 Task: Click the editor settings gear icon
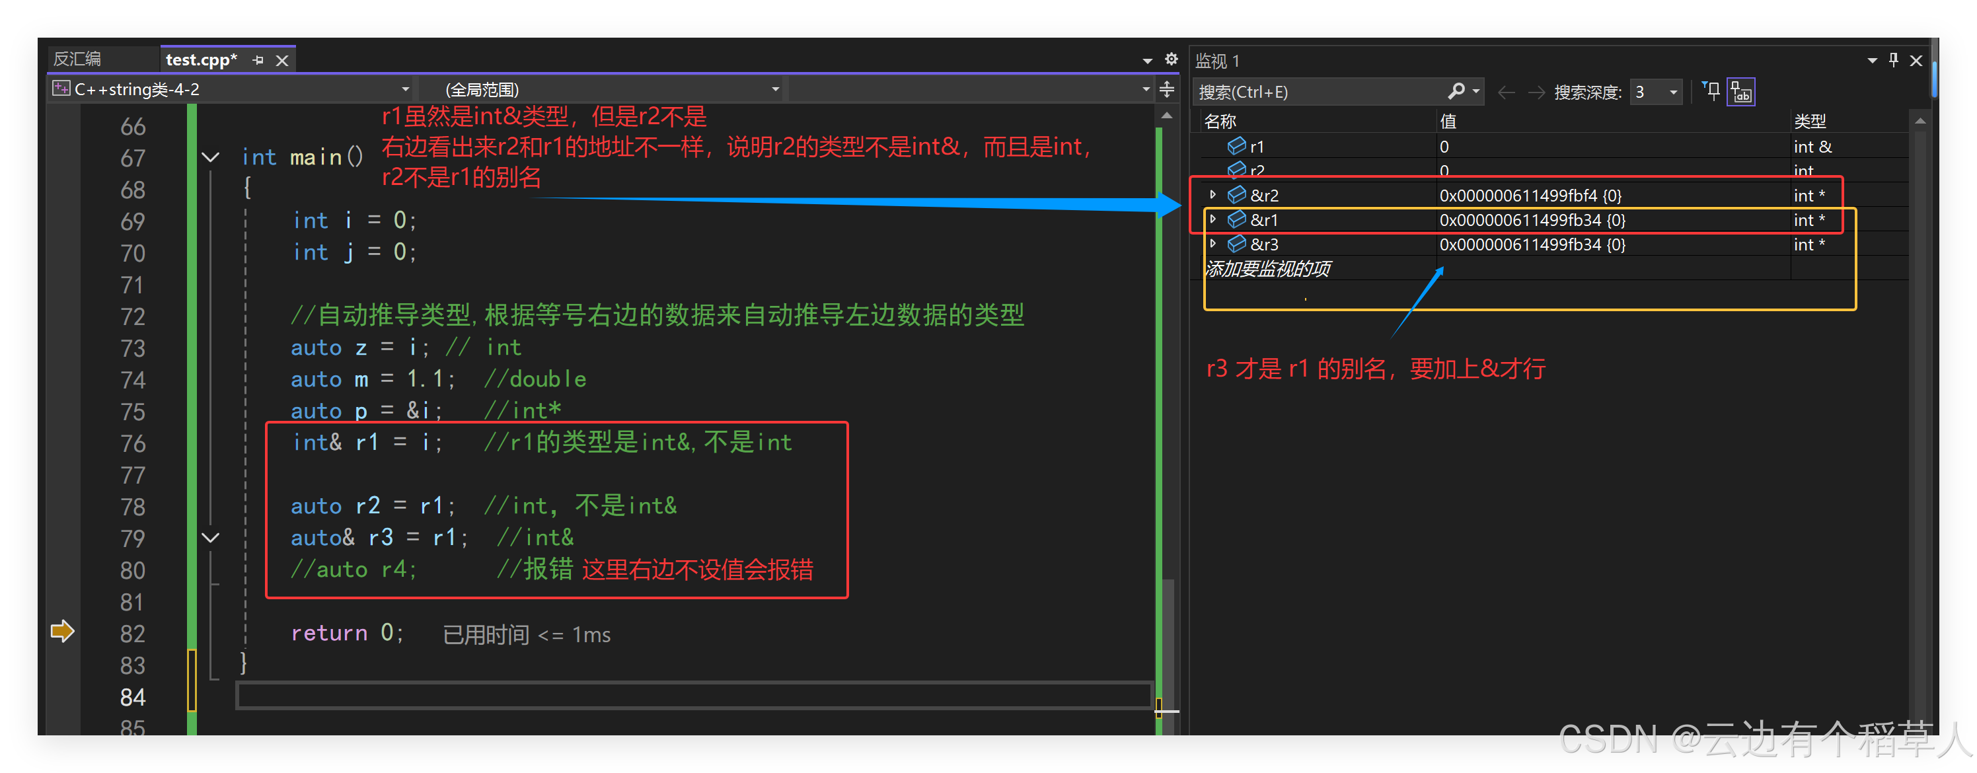coord(1170,59)
